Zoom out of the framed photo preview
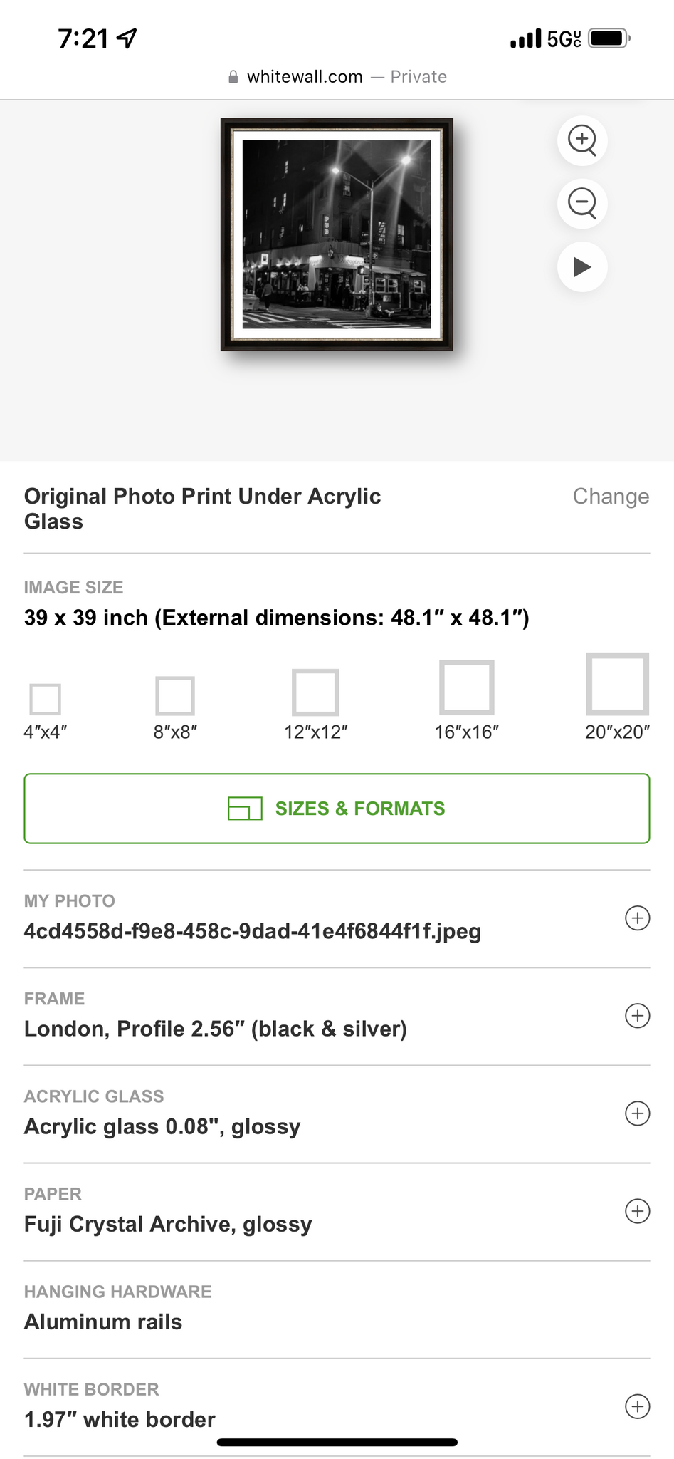674x1459 pixels. [x=582, y=204]
